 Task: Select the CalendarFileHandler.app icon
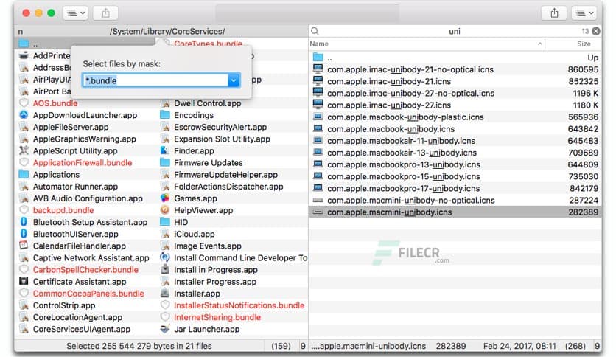[24, 246]
